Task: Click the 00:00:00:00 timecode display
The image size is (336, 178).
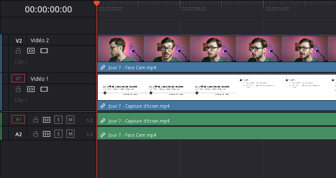Action: click(48, 9)
